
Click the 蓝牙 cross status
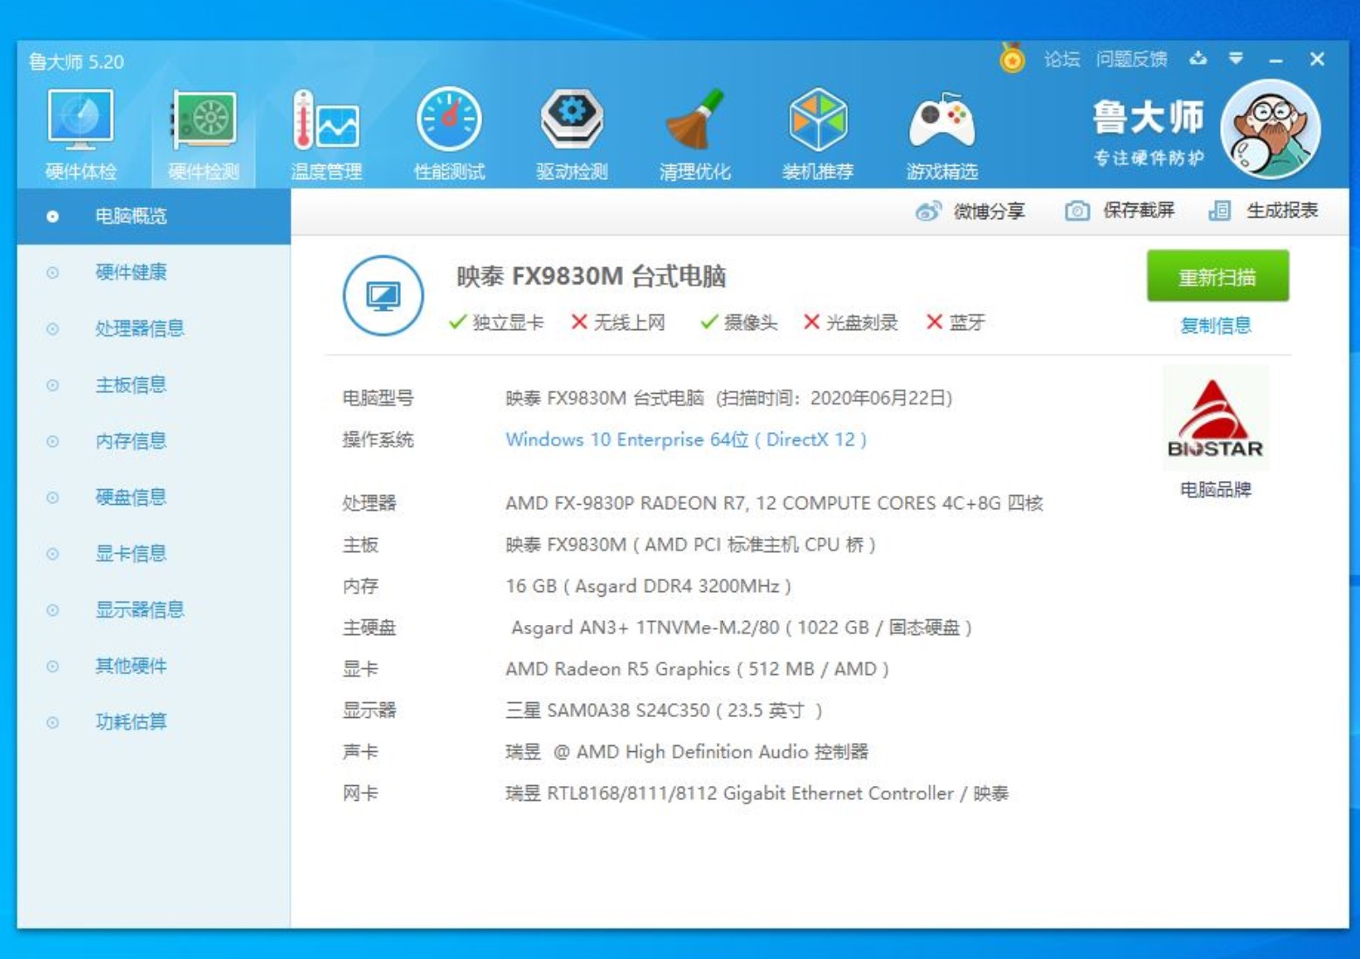coord(956,322)
